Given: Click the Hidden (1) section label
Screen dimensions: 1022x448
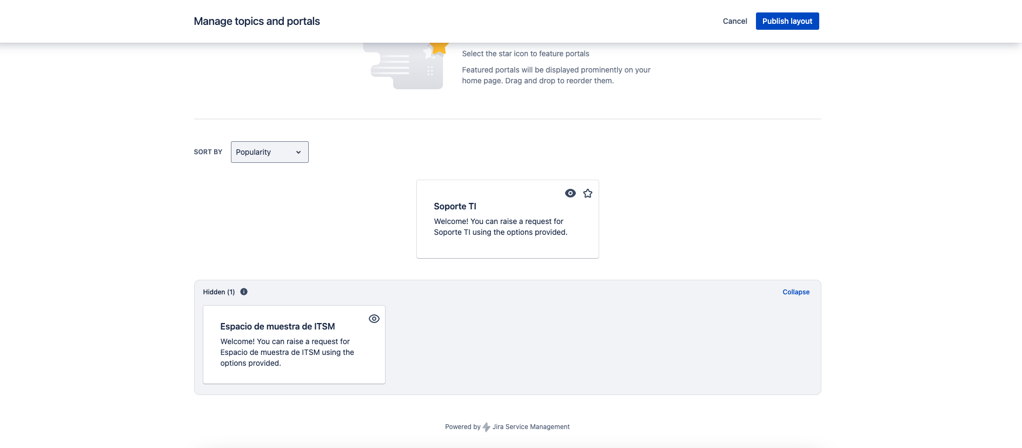Looking at the screenshot, I should [x=218, y=292].
